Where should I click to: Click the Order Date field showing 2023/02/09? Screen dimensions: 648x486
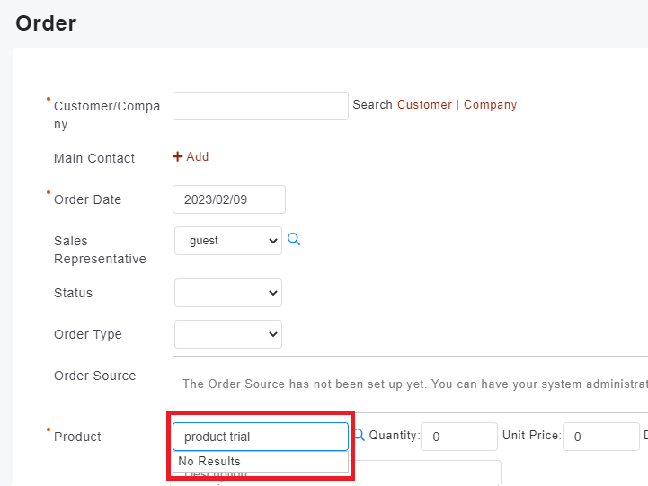click(228, 199)
